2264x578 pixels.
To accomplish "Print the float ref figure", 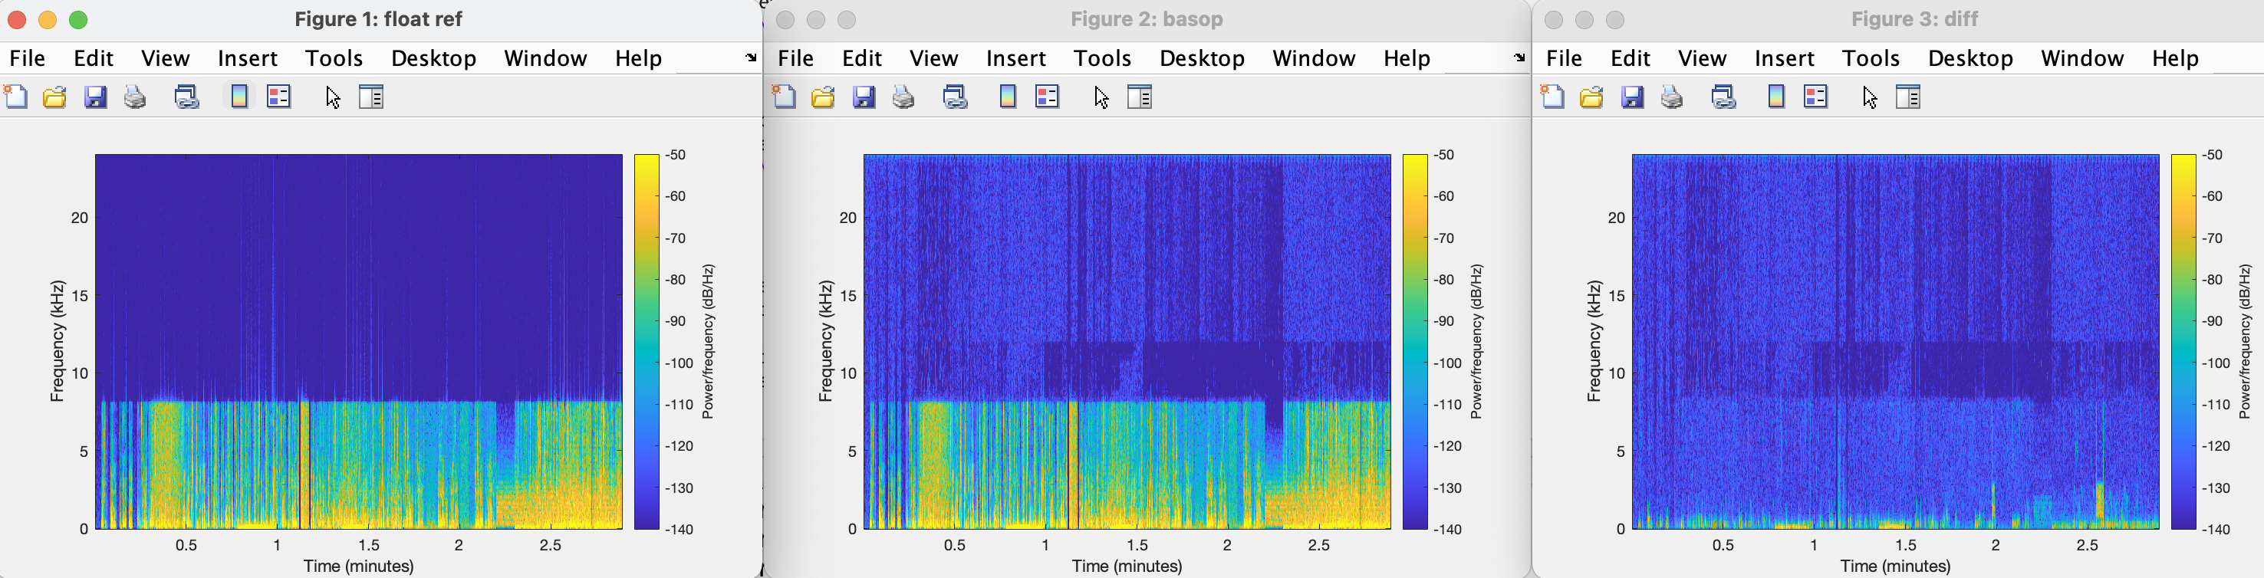I will tap(134, 97).
